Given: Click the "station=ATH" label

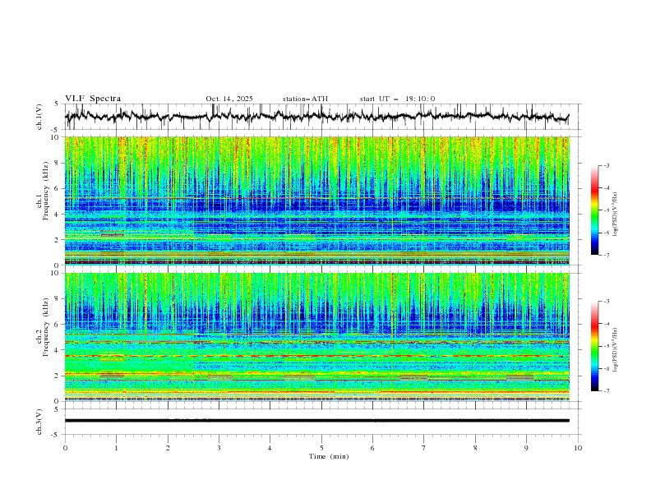Looking at the screenshot, I should [x=305, y=99].
